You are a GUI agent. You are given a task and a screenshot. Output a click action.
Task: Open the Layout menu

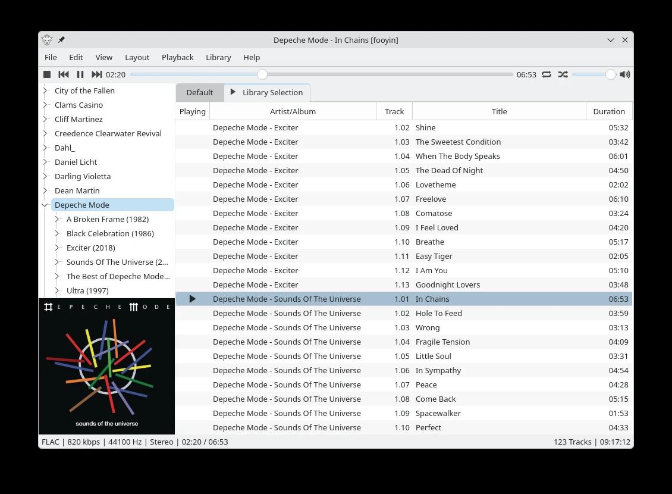(x=137, y=58)
